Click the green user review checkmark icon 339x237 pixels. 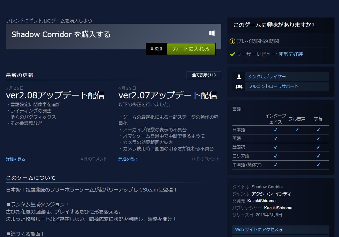click(232, 54)
